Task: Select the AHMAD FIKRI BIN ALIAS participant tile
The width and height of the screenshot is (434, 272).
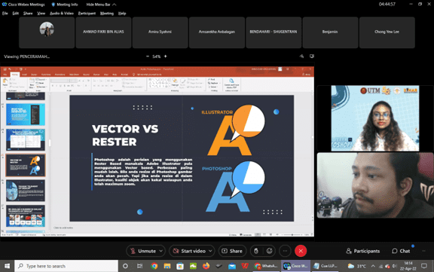Action: coord(103,32)
